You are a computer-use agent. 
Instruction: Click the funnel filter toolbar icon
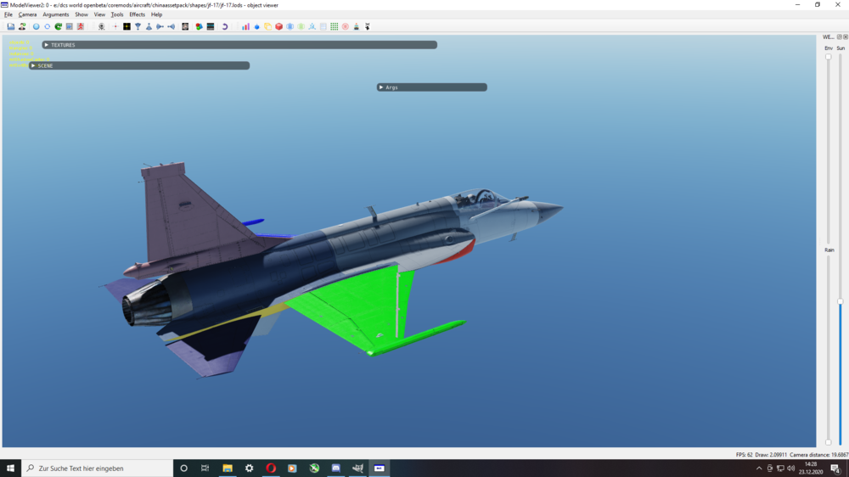[138, 26]
